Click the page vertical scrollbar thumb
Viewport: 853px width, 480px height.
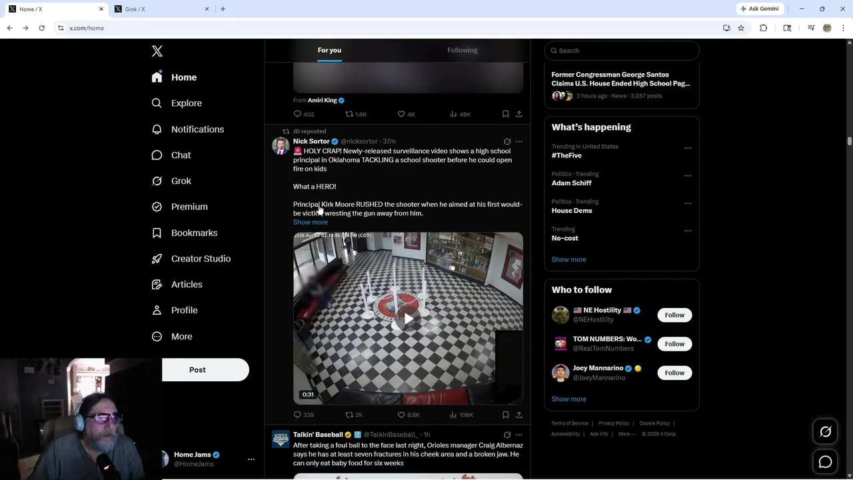pyautogui.click(x=850, y=141)
